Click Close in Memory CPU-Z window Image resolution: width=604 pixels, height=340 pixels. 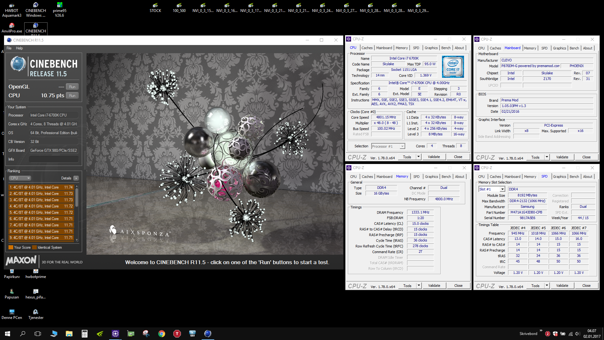point(458,286)
